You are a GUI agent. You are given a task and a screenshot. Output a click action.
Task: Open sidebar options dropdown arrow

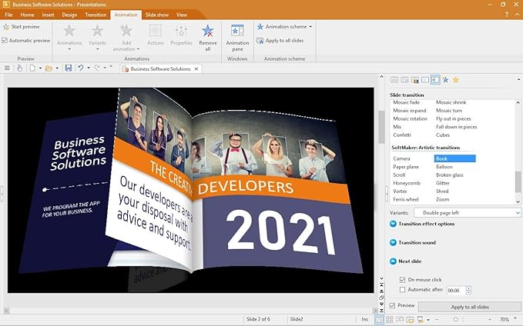coord(518,80)
